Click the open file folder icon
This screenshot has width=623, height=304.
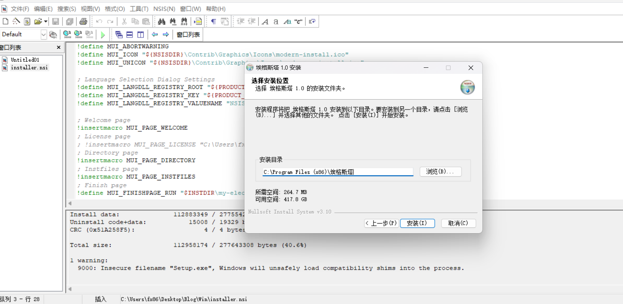(x=38, y=21)
